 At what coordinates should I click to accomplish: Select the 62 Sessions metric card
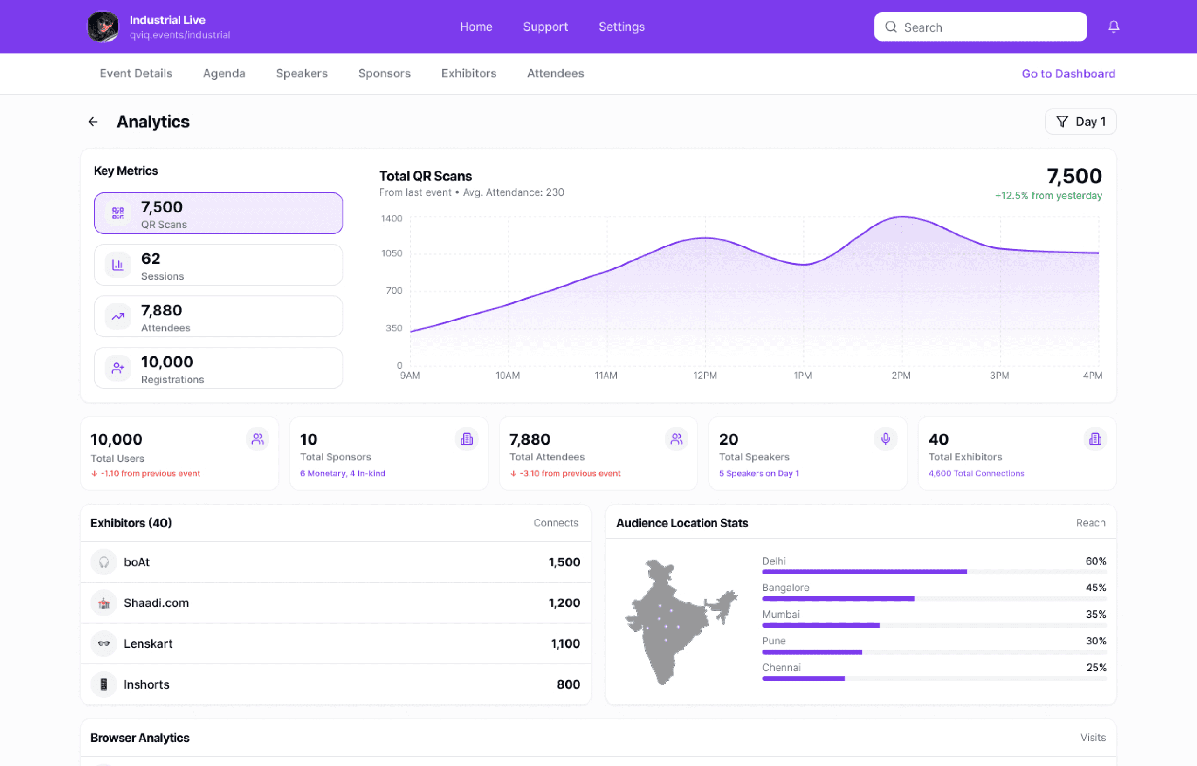[x=218, y=265]
